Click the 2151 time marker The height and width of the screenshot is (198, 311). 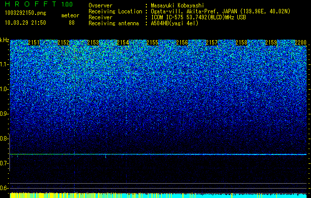(34, 43)
